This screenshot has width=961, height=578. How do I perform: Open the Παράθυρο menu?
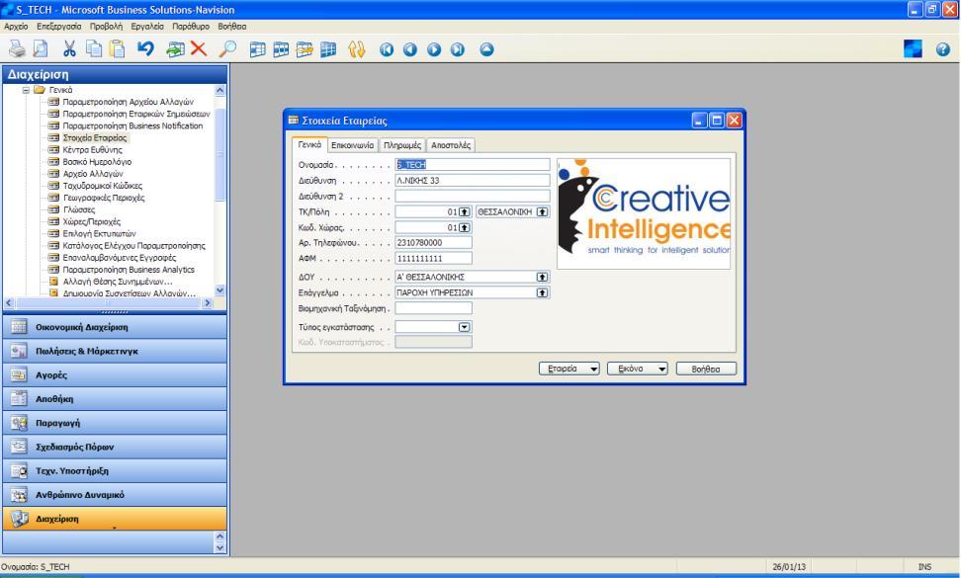pyautogui.click(x=191, y=27)
